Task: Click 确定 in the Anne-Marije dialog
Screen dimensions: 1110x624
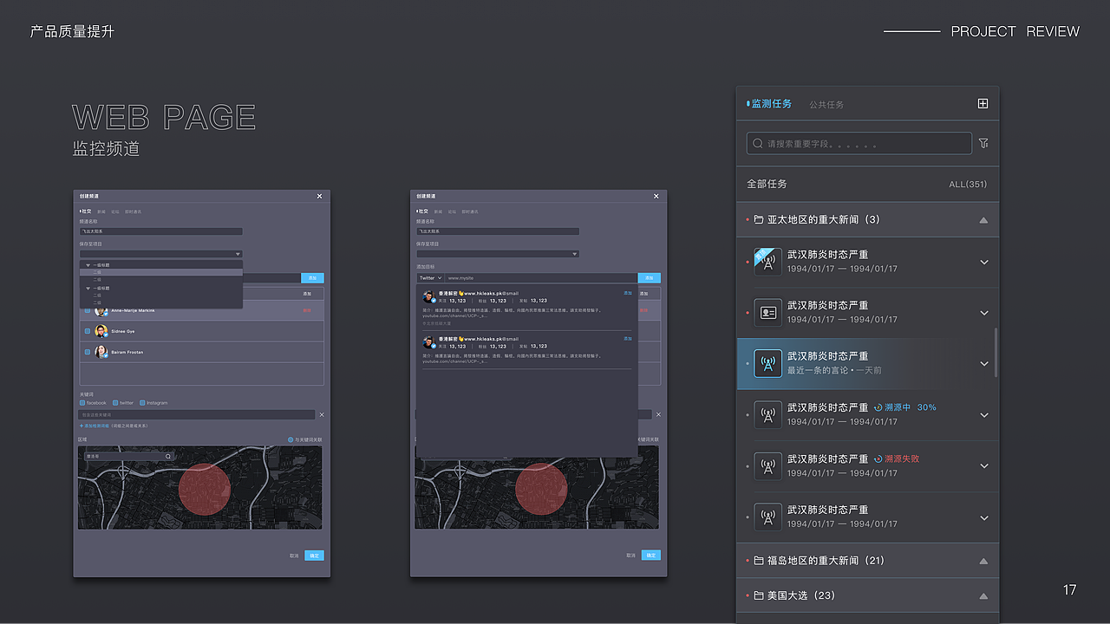Action: pos(314,556)
